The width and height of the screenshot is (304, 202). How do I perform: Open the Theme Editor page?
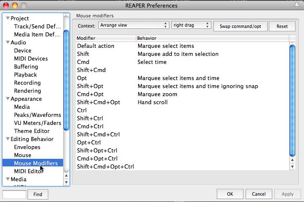point(32,131)
